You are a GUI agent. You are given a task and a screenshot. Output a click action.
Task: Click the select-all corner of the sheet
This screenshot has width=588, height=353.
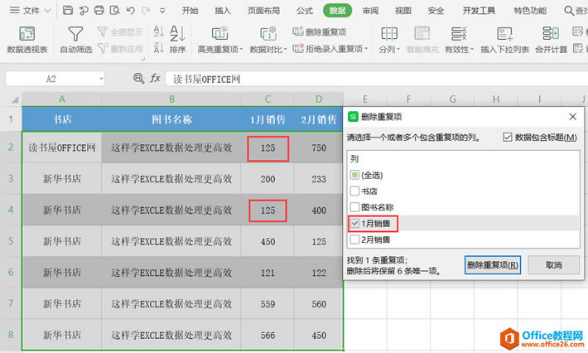(14, 99)
